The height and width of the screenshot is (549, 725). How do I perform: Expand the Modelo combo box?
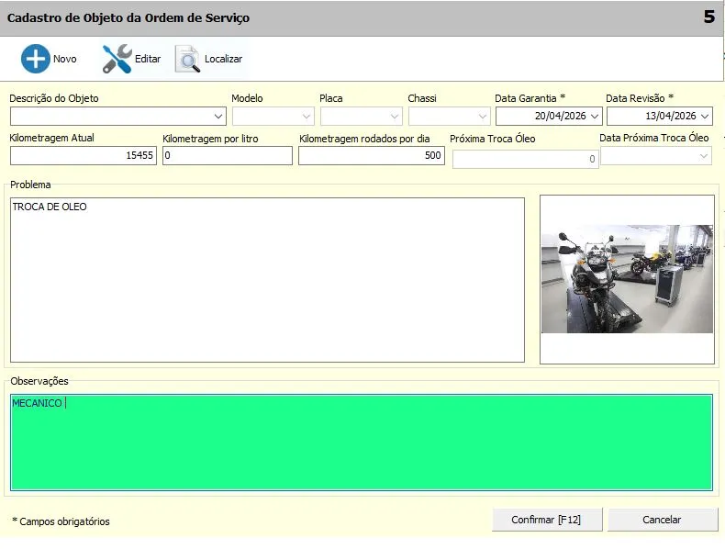[x=307, y=116]
